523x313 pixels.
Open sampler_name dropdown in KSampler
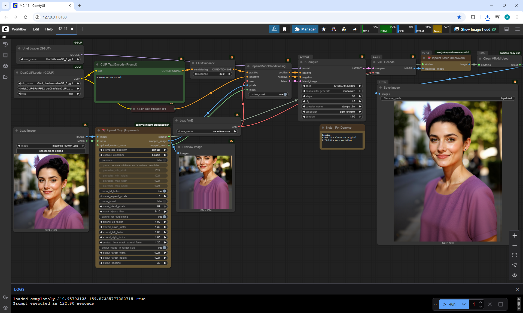click(332, 107)
